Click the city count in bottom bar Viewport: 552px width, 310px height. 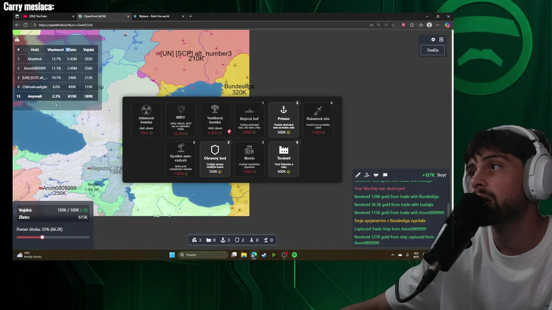(x=197, y=240)
